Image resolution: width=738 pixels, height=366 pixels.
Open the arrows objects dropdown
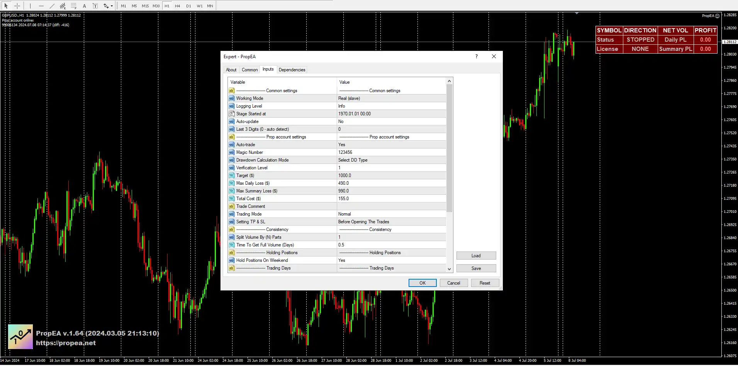108,6
